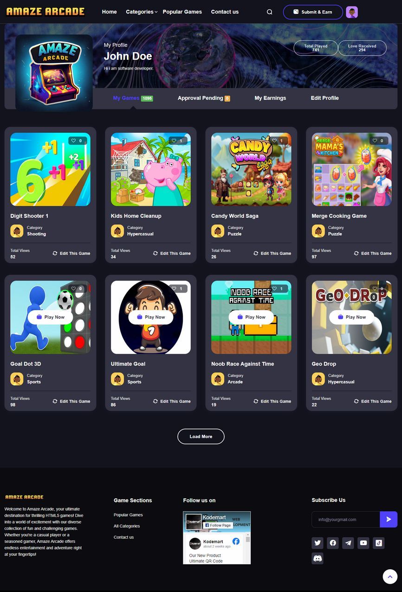Image resolution: width=402 pixels, height=592 pixels.
Task: Switch to the Approval Pending tab
Action: (x=204, y=98)
